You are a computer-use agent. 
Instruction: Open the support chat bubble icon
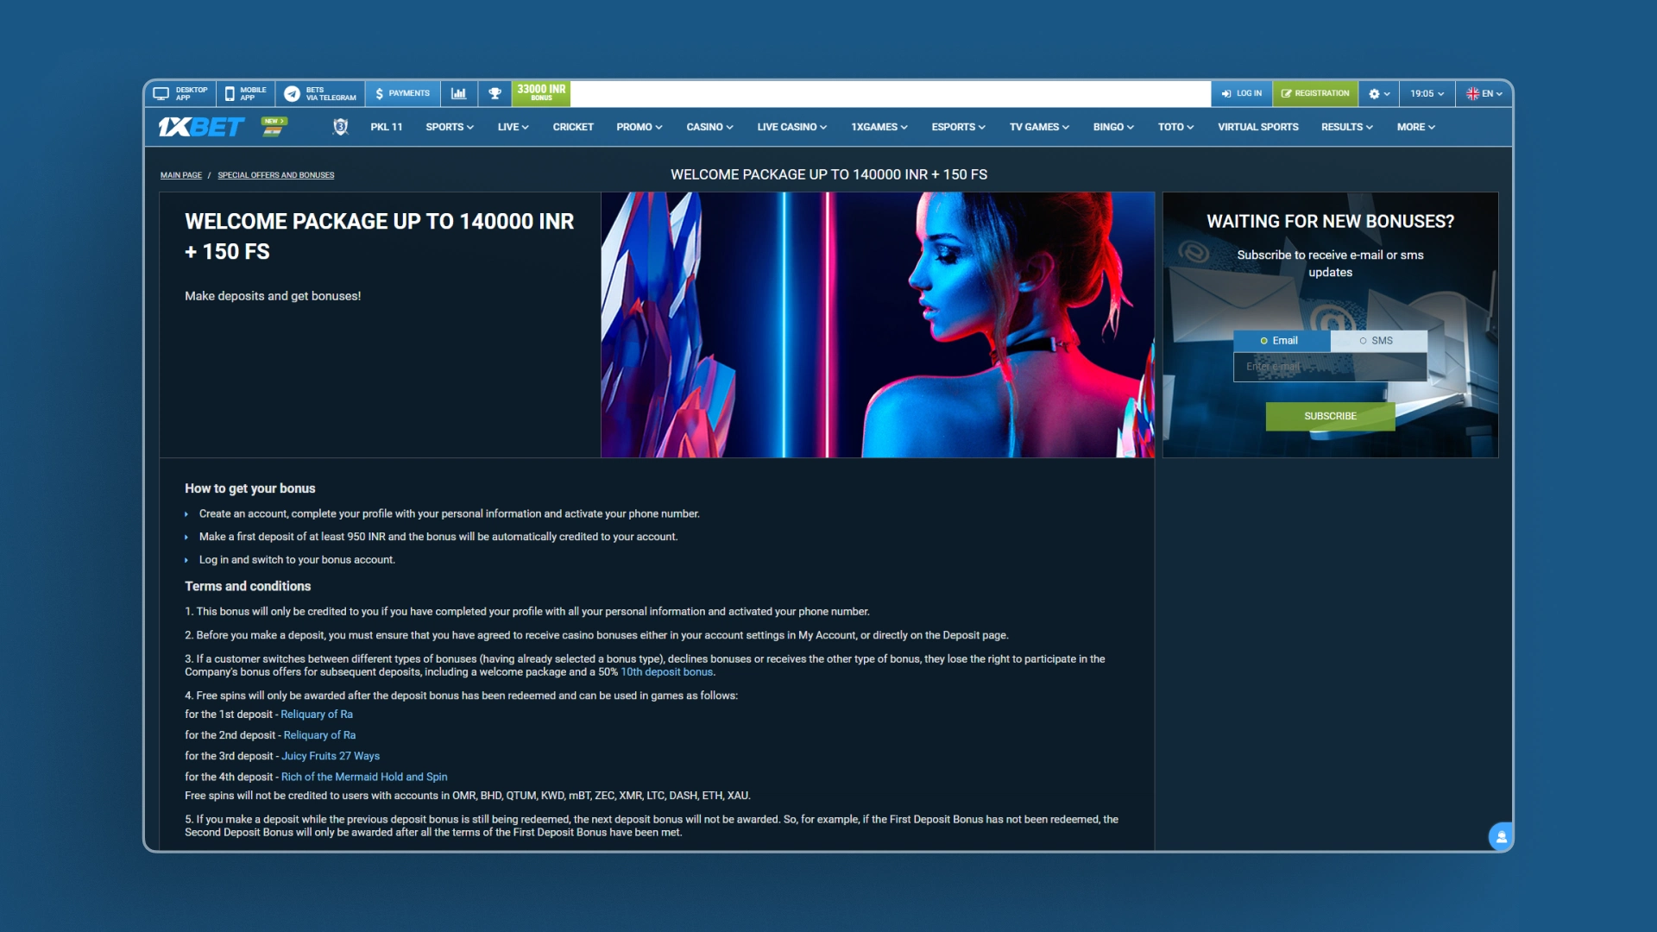(1501, 836)
